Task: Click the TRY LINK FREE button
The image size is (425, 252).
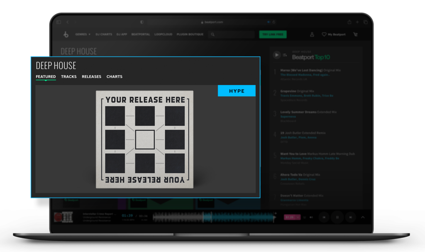Action: pos(273,34)
